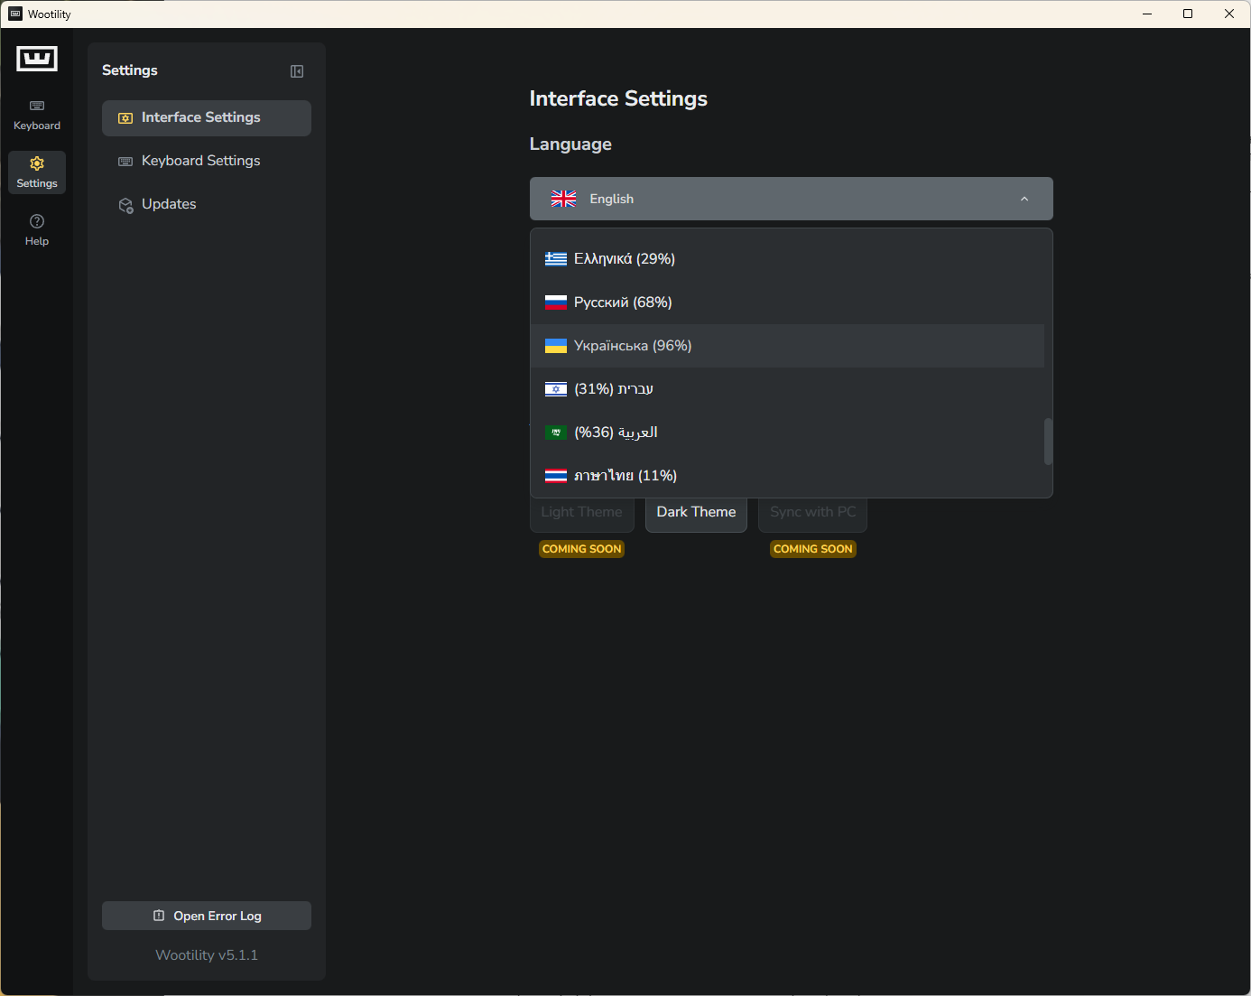
Task: Open the Interface Settings tab
Action: [207, 118]
